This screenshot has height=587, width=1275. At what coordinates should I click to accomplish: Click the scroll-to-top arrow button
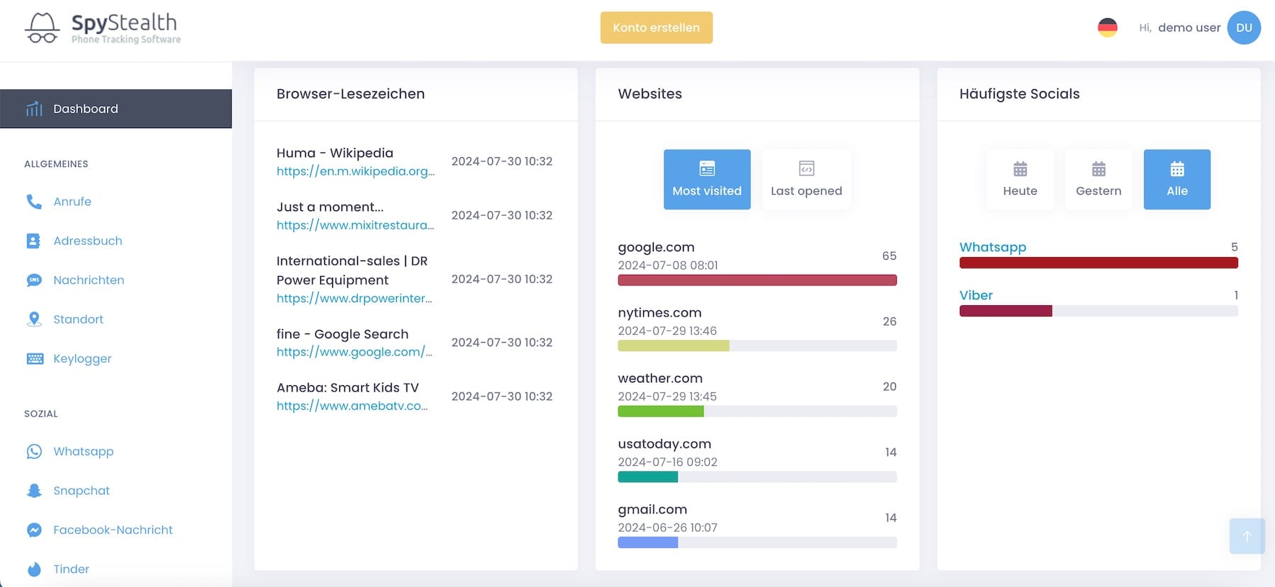[x=1247, y=536]
